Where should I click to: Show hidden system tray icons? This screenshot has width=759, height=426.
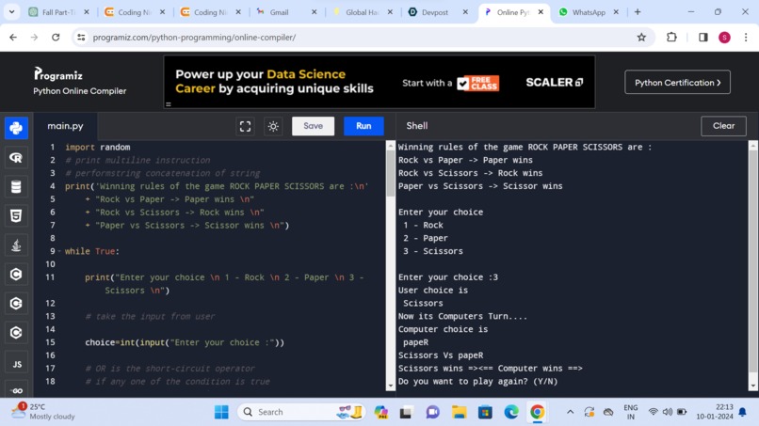pos(571,412)
